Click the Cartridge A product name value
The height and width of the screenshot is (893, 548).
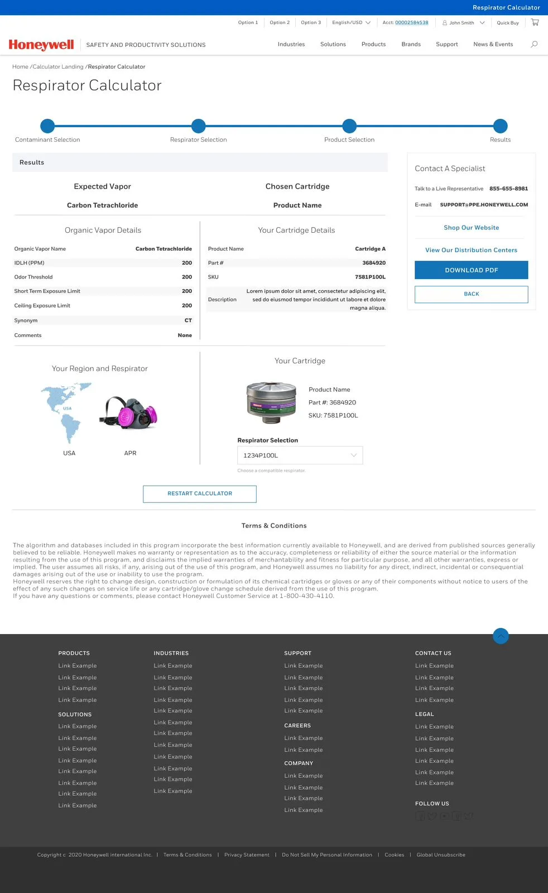(370, 249)
